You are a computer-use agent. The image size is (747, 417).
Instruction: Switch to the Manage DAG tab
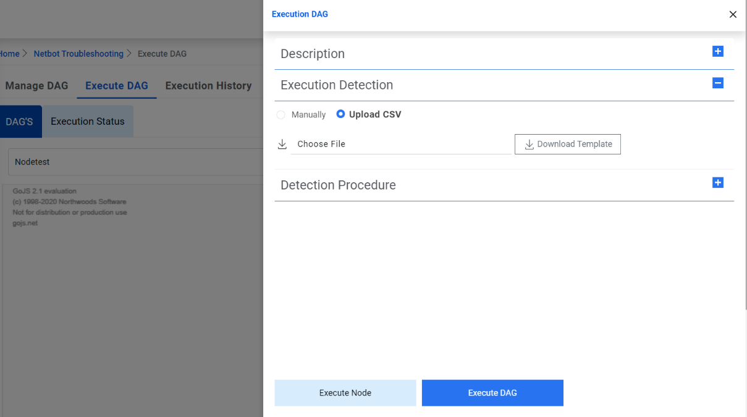(36, 85)
